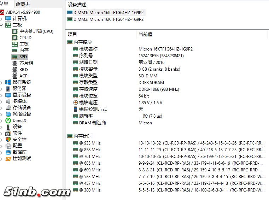This screenshot has height=200, width=269.
Task: Switch to the 收藏夹 tab
Action: click(x=23, y=4)
